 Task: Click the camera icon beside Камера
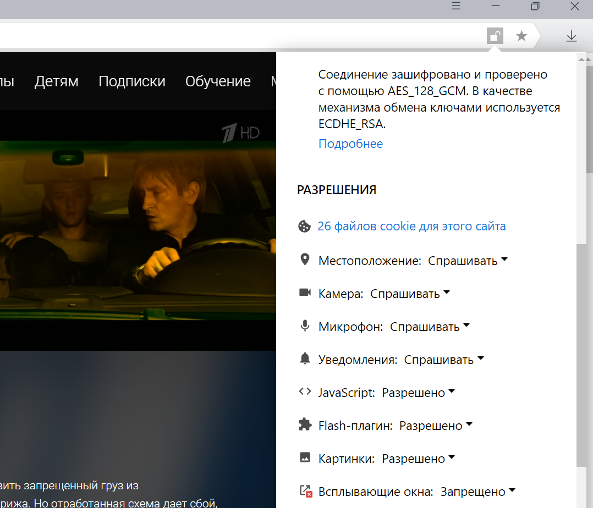coord(305,292)
